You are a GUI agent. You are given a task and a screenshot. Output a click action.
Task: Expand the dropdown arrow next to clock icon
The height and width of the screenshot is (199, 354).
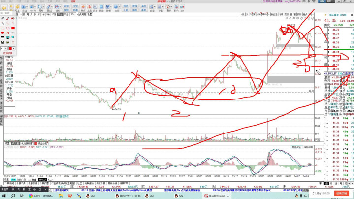tap(43, 7)
